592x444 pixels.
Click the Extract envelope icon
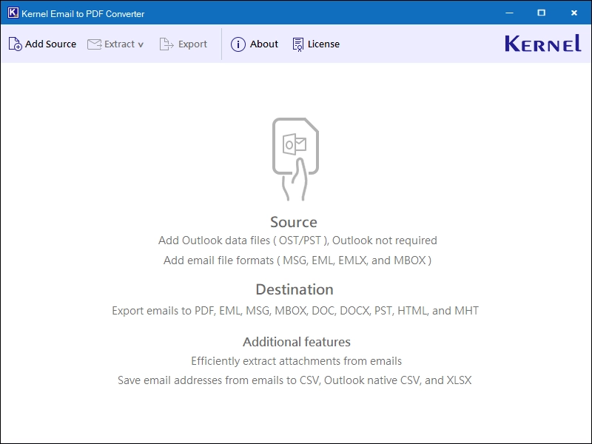pyautogui.click(x=95, y=44)
